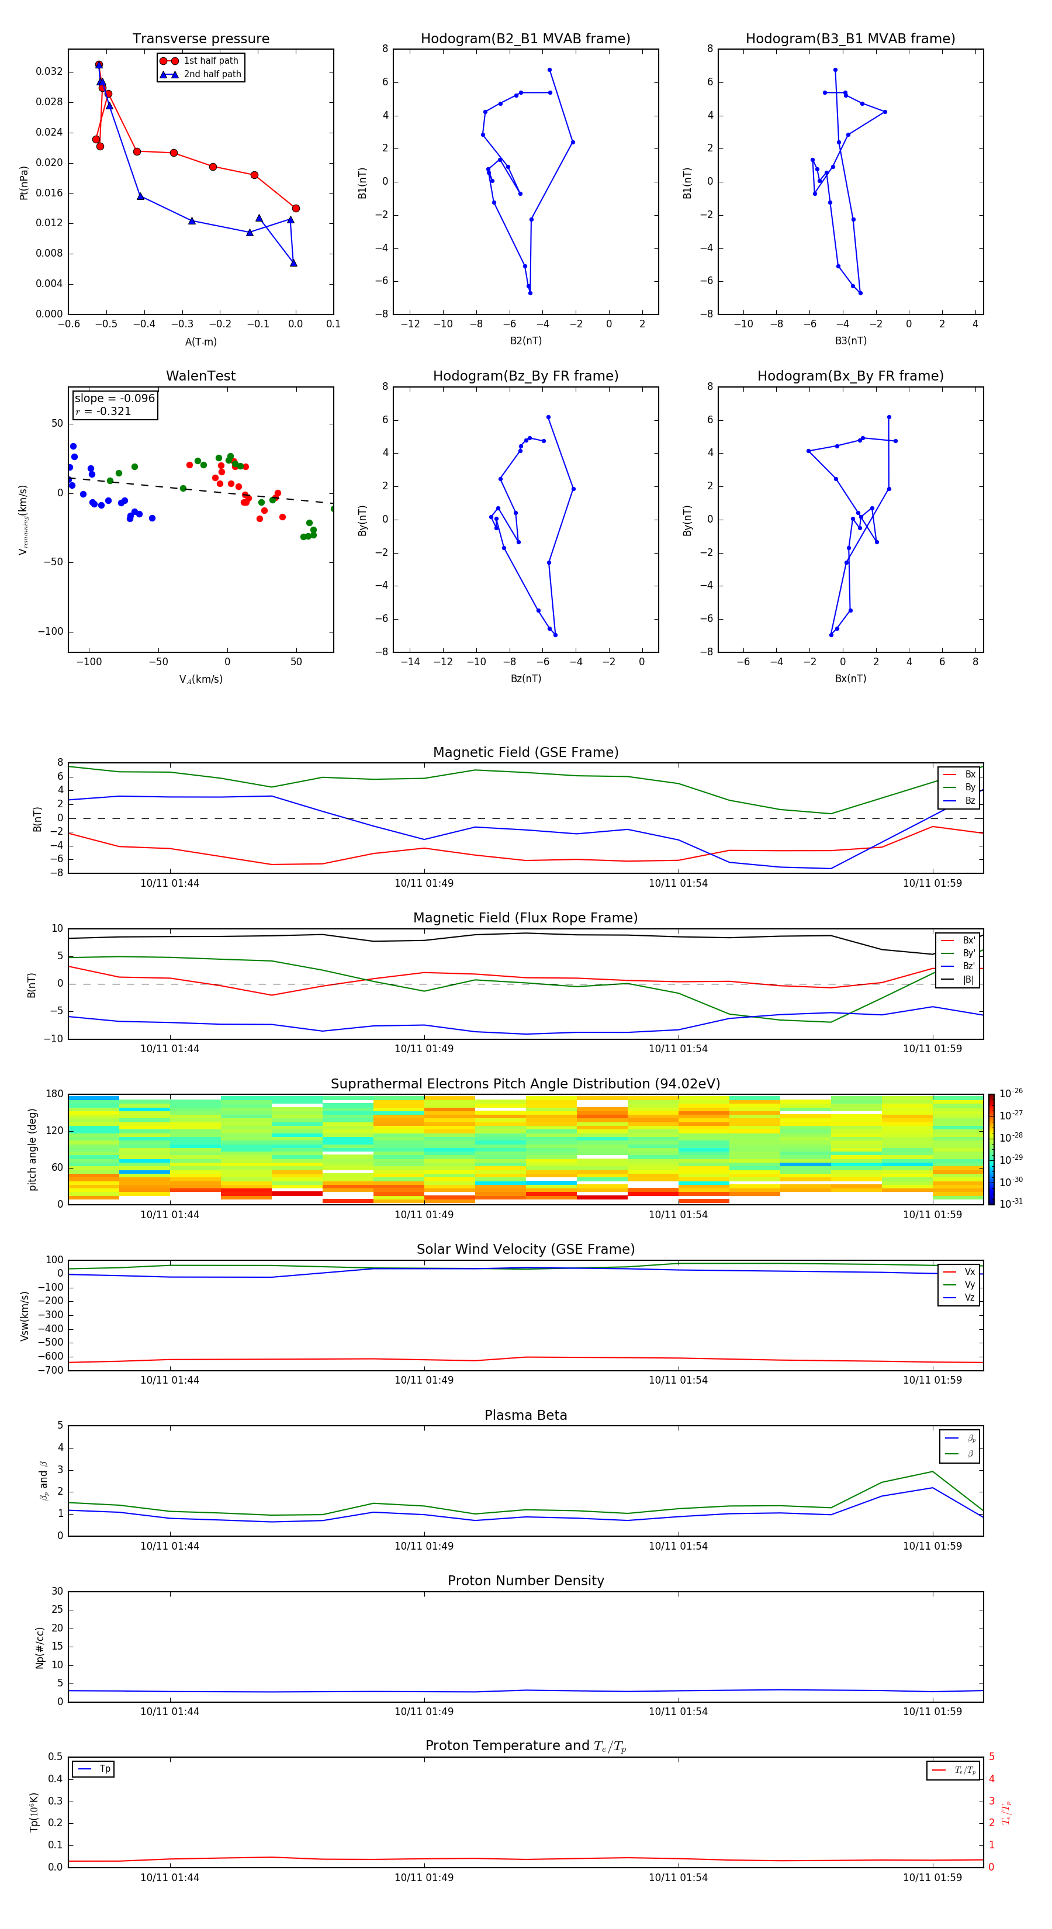The height and width of the screenshot is (1929, 1052).
Task: Click the 'By' legend entry in GSE panel
Action: (x=959, y=787)
